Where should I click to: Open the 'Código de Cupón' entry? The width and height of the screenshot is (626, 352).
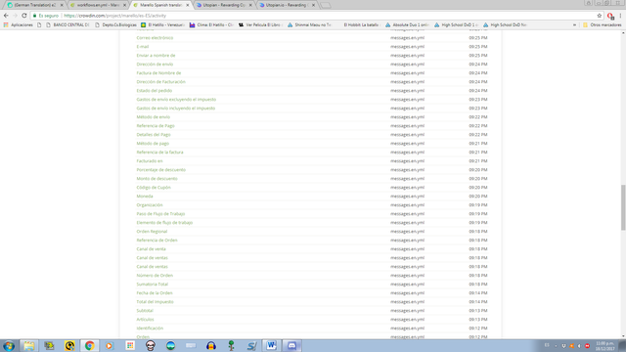154,187
